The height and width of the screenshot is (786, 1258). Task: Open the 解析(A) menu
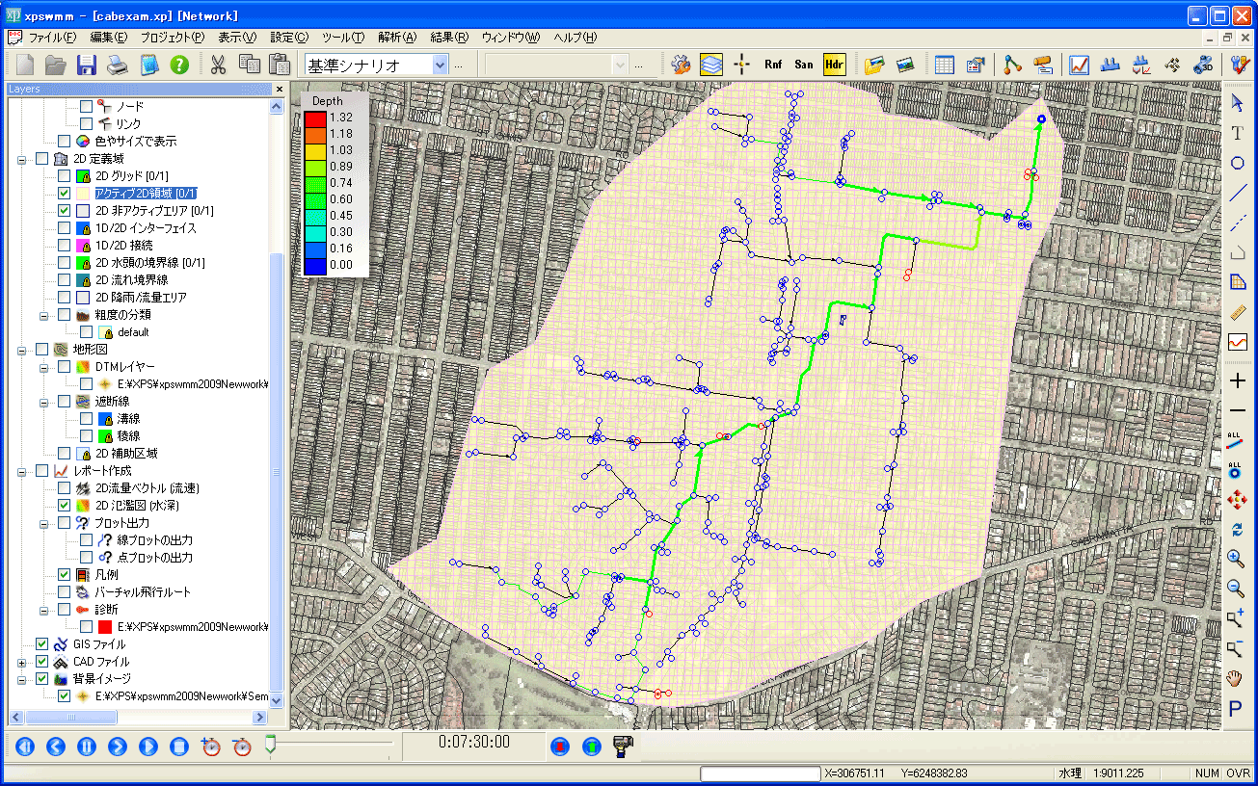click(397, 38)
